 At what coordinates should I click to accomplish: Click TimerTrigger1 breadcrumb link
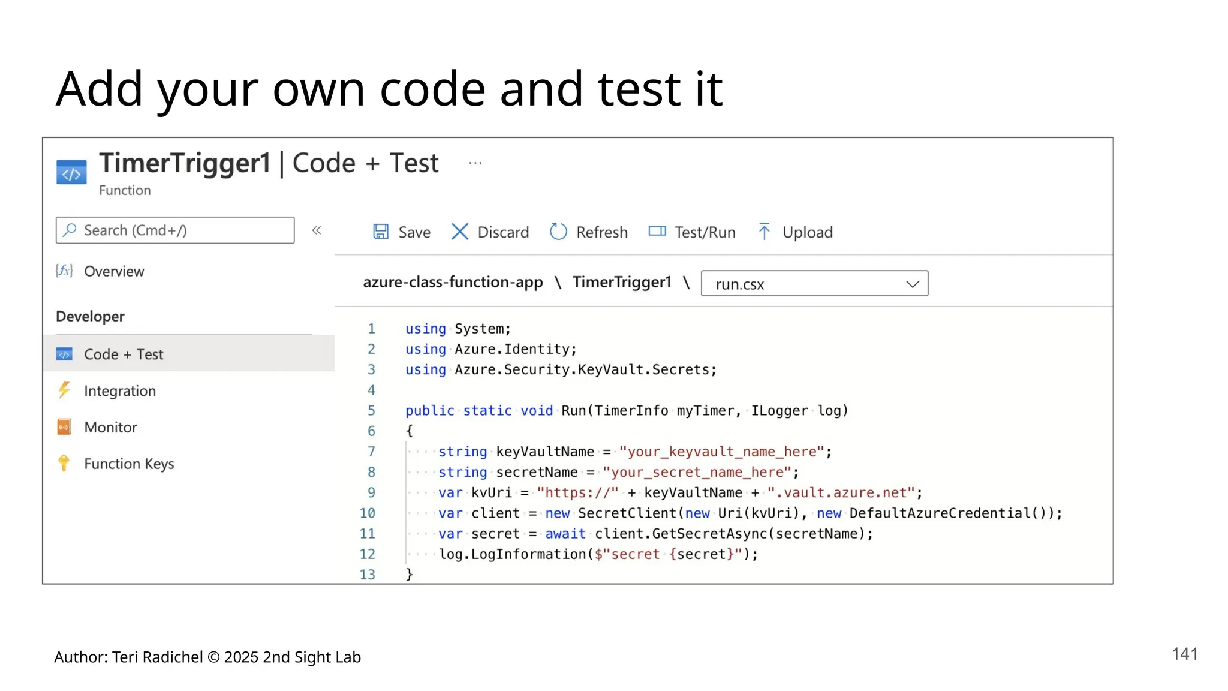coord(622,282)
